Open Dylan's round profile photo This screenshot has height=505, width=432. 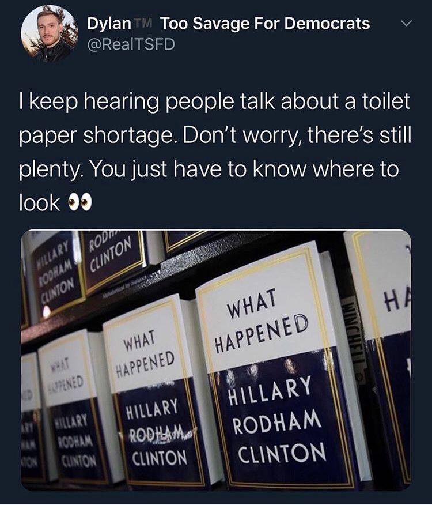tap(50, 33)
